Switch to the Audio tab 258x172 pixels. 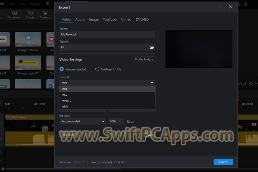click(x=80, y=19)
